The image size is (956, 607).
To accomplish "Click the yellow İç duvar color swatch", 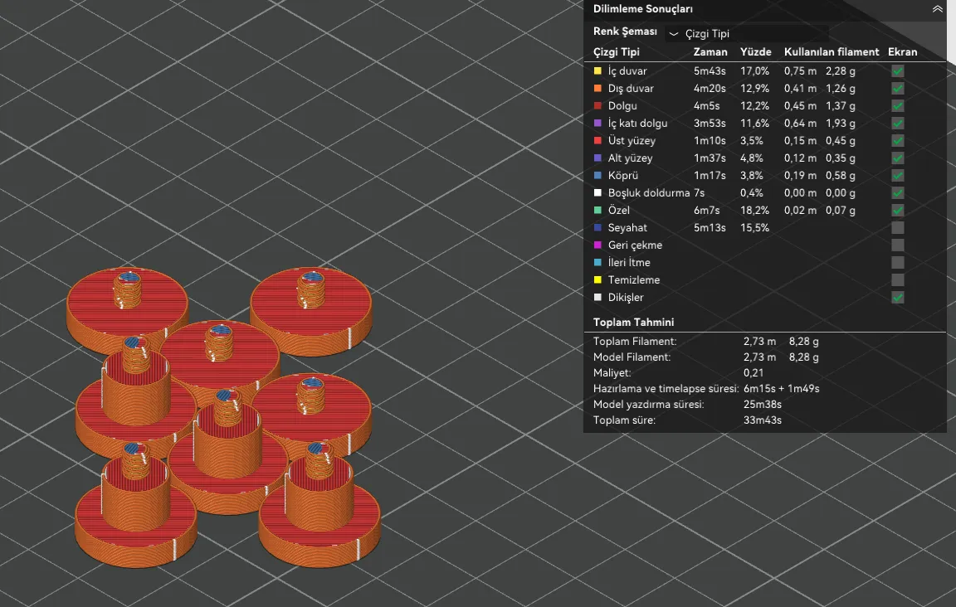I will [597, 70].
